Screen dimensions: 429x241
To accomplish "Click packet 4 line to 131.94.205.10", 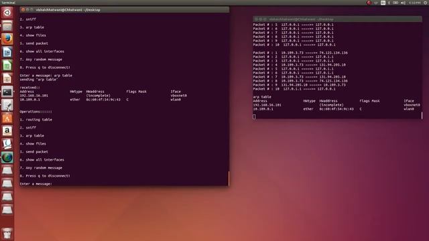I will [x=300, y=65].
